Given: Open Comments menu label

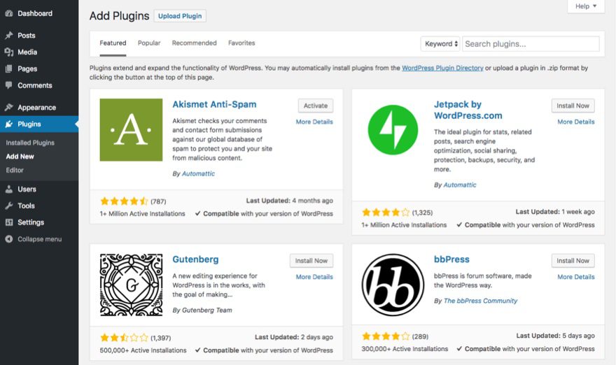Looking at the screenshot, I should 34,85.
